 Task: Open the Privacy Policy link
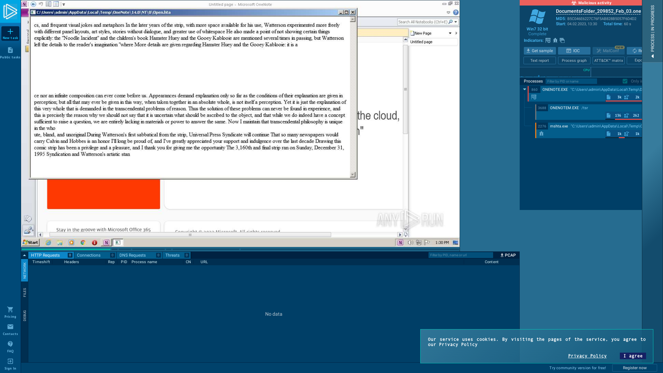[x=587, y=356]
